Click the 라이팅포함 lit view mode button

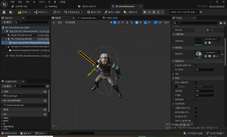tap(70, 22)
